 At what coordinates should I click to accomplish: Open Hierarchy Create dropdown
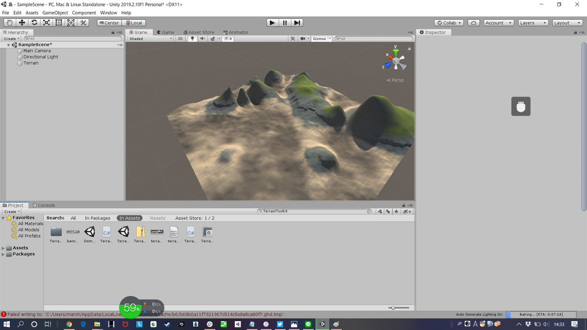point(12,39)
